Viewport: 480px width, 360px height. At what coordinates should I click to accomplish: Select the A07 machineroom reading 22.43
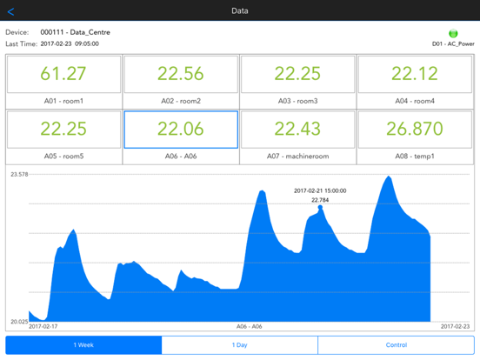298,130
